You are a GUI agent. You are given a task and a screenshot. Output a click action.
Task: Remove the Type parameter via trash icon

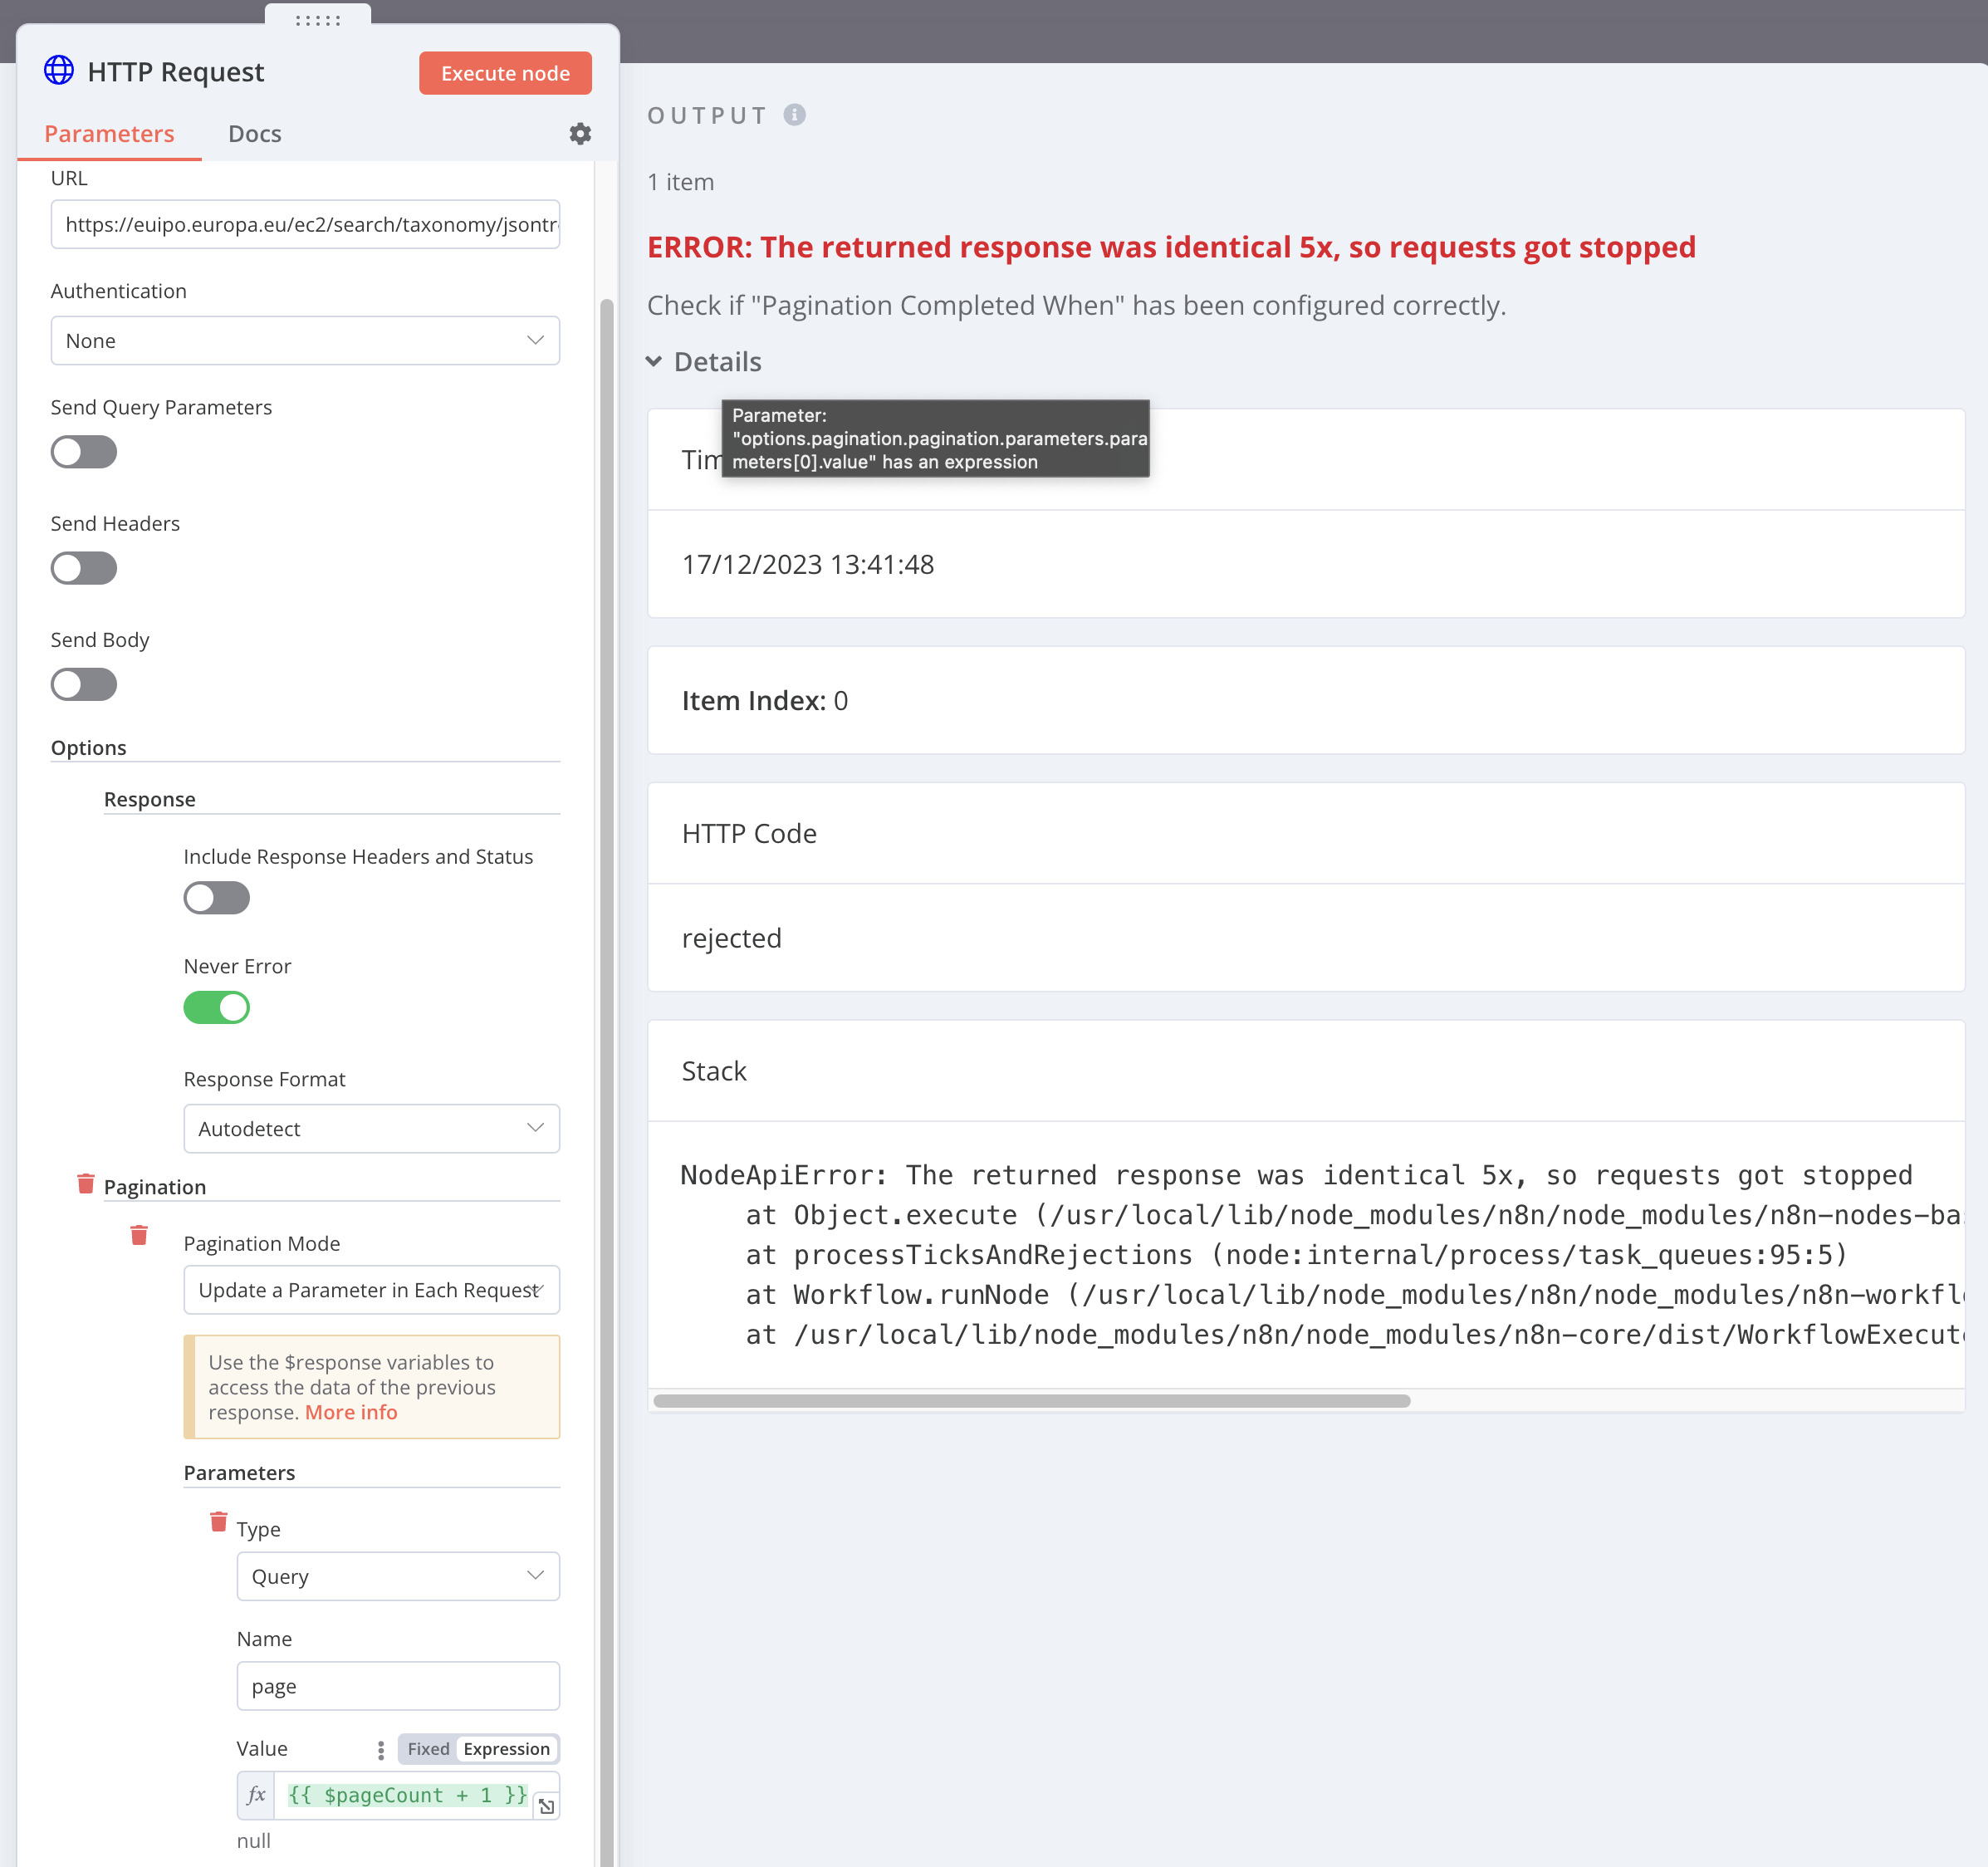click(219, 1521)
